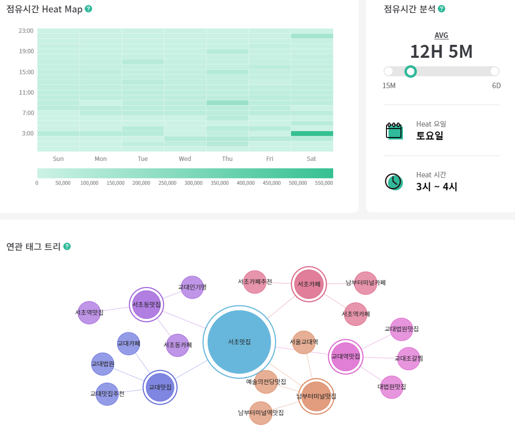This screenshot has width=515, height=429.
Task: Open help icon beside 점유시간 분석
Action: (x=442, y=9)
